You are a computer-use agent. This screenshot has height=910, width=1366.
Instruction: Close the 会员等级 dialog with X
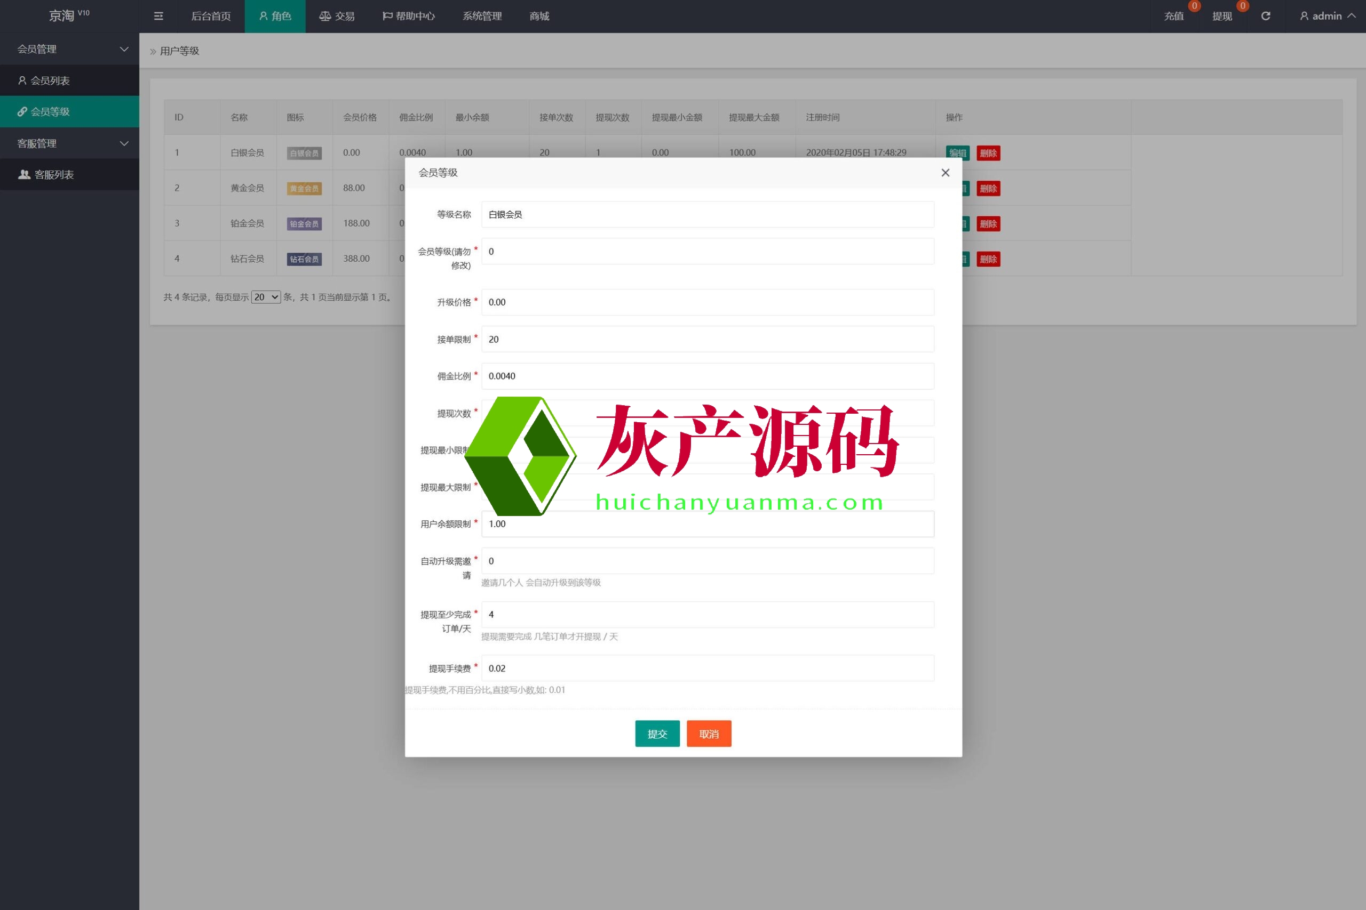click(x=945, y=173)
